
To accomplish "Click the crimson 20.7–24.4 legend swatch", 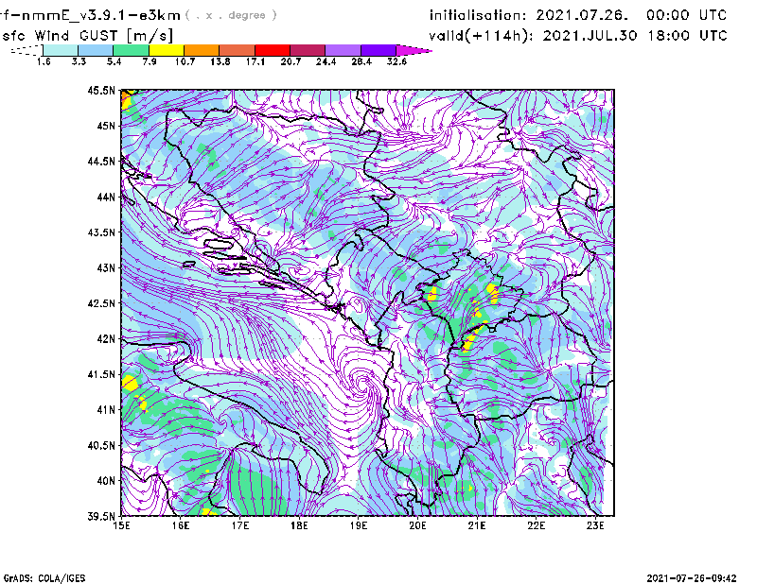I will (308, 50).
